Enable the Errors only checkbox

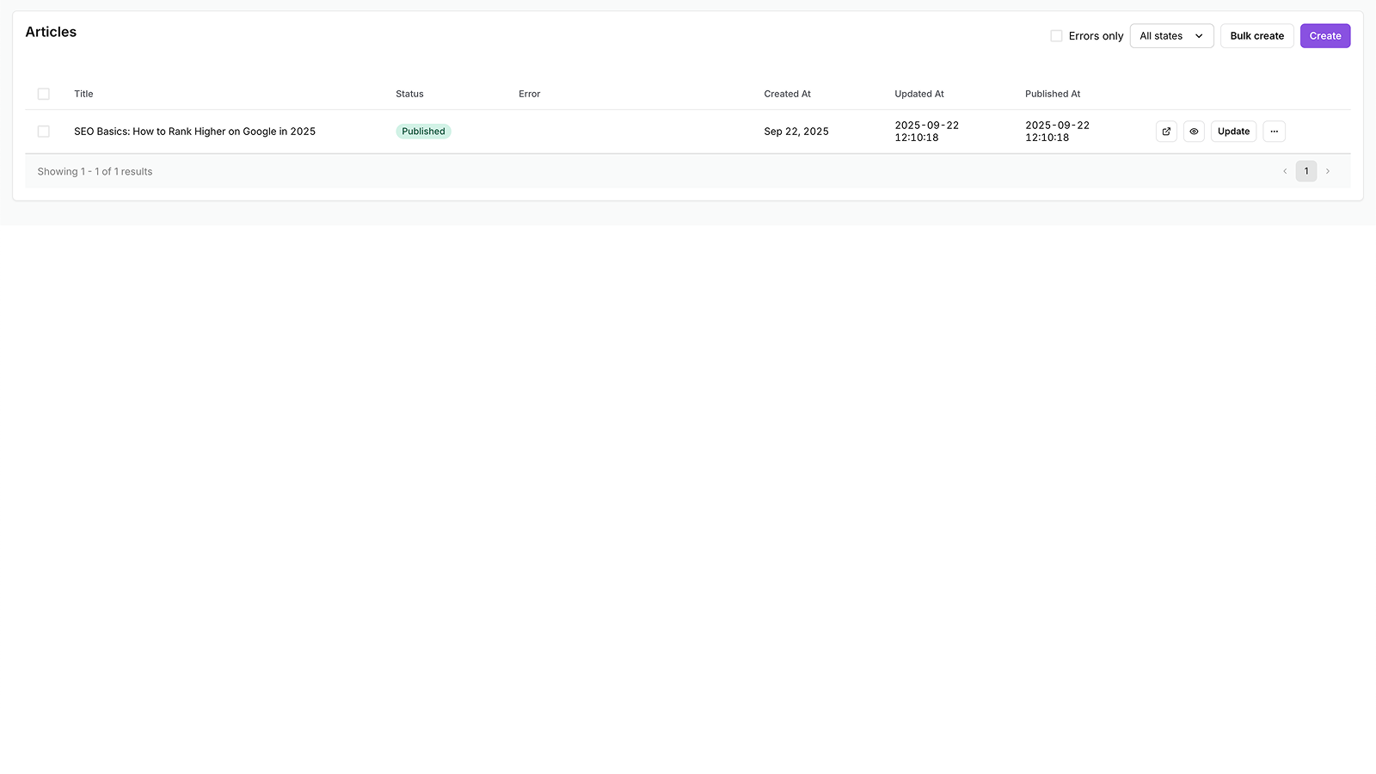coord(1056,35)
